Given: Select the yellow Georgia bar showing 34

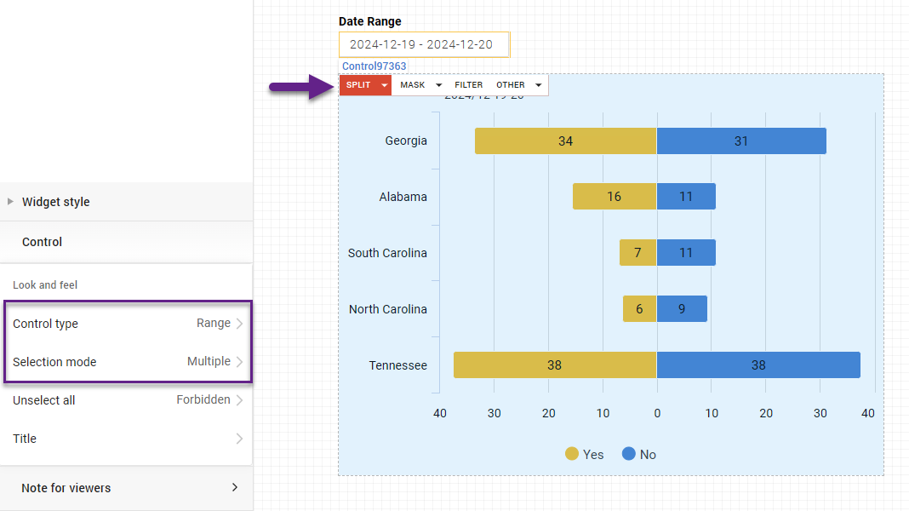Looking at the screenshot, I should click(564, 141).
